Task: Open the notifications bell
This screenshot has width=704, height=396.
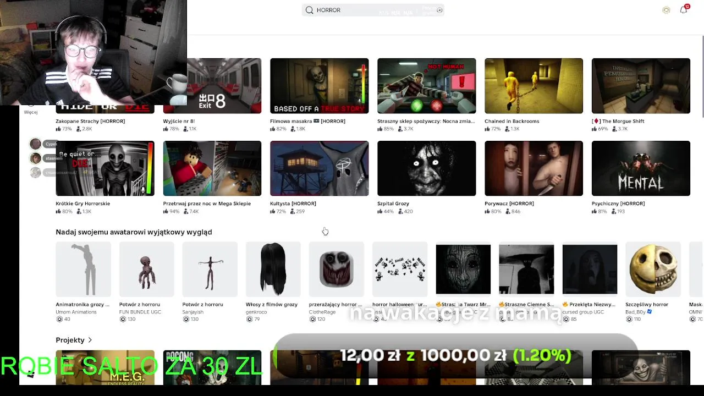Action: (684, 9)
